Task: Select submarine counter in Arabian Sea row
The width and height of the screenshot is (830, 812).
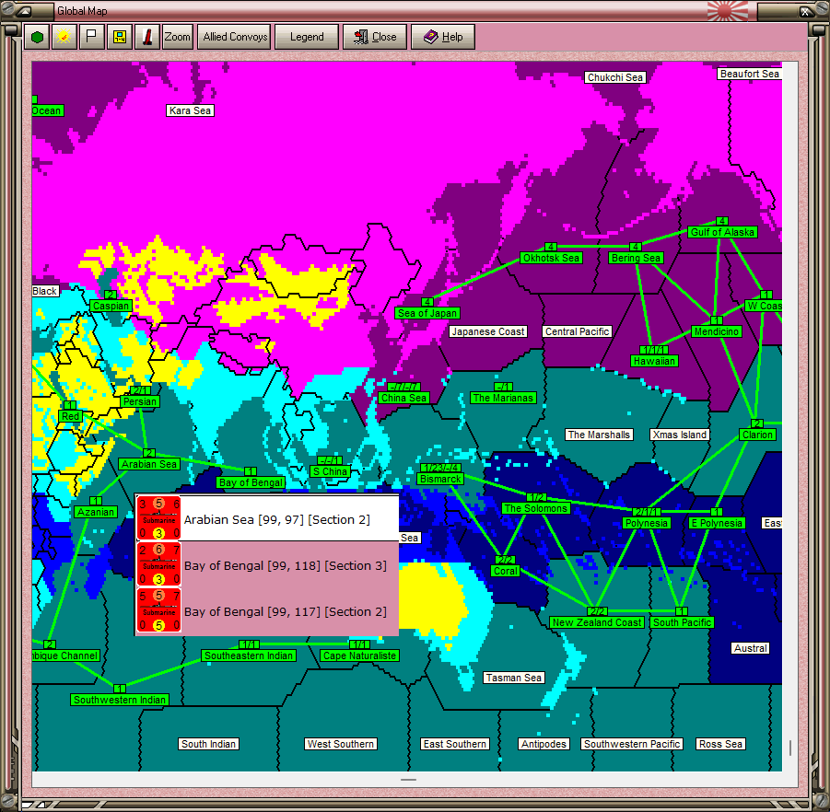Action: [x=158, y=518]
